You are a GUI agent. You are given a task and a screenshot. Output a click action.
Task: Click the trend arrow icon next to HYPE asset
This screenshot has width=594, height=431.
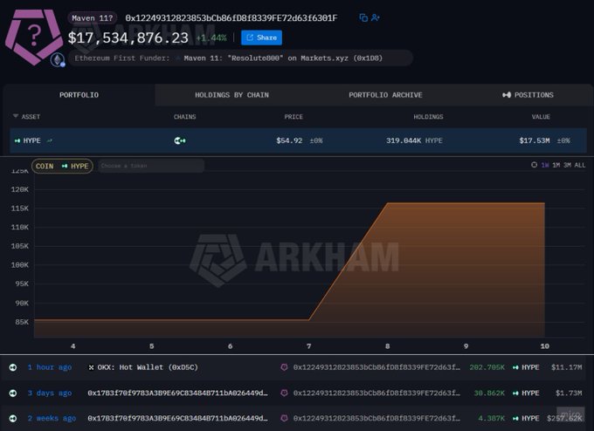(x=49, y=140)
